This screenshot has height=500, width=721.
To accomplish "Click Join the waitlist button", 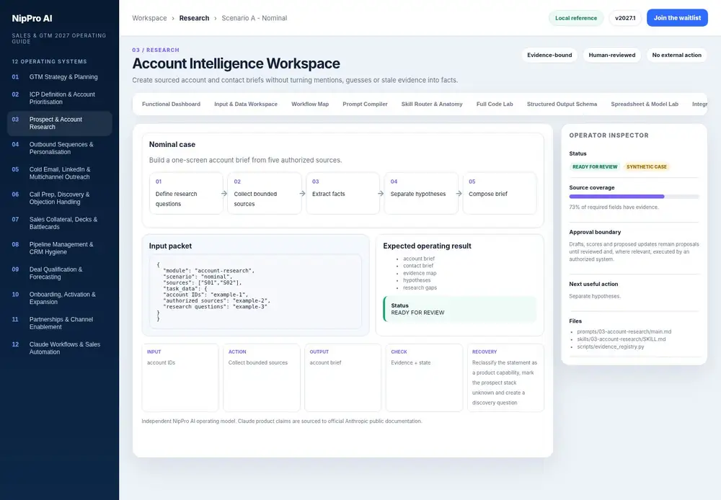I will click(677, 18).
